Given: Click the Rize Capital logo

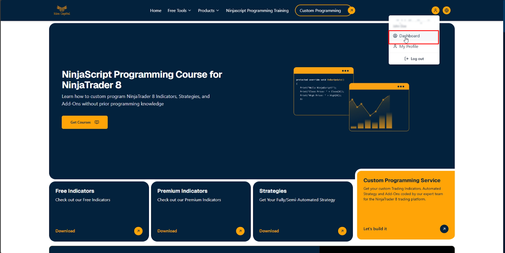Looking at the screenshot, I should (62, 10).
